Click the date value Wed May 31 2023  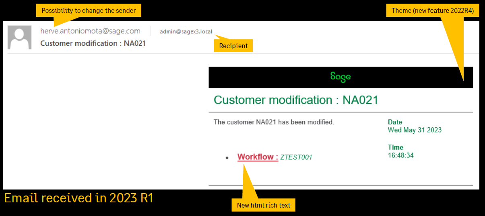click(415, 130)
